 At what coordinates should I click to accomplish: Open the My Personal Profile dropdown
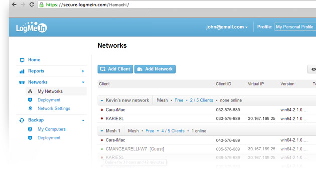pos(295,27)
